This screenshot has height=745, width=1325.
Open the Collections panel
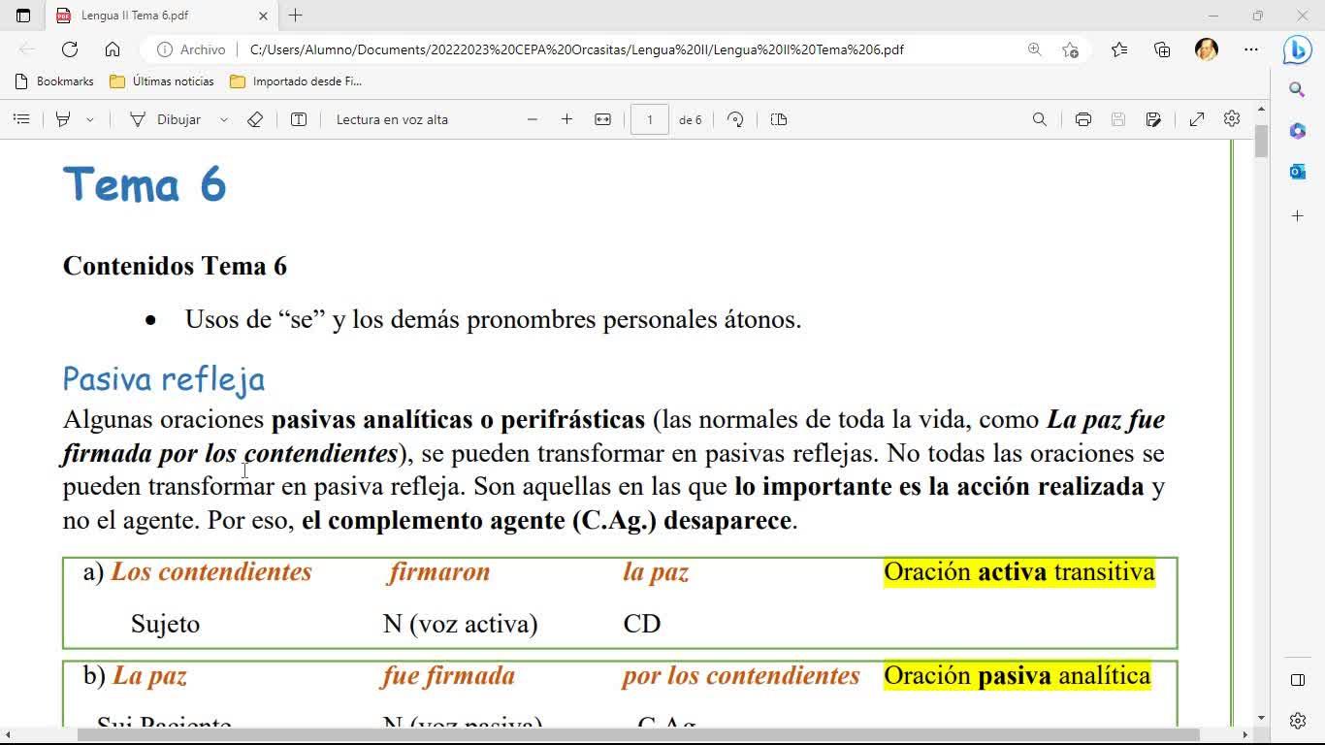1162,49
